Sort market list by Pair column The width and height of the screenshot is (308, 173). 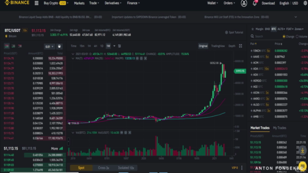pyautogui.click(x=253, y=44)
